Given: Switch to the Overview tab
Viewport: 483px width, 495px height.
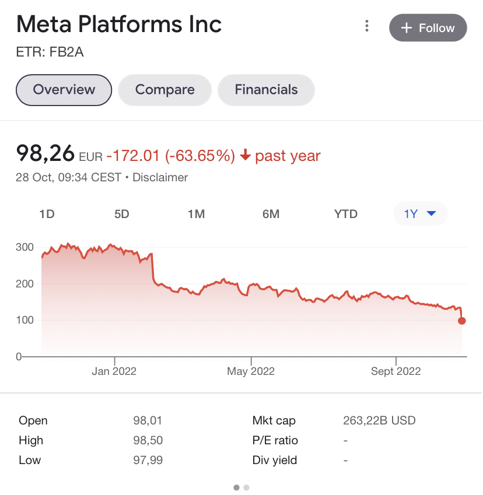Looking at the screenshot, I should [x=64, y=90].
